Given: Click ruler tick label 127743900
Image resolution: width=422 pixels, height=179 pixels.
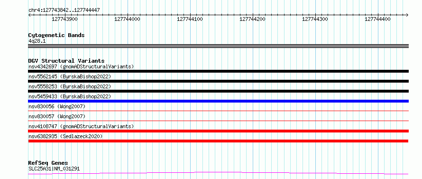Looking at the screenshot, I should point(64,19).
